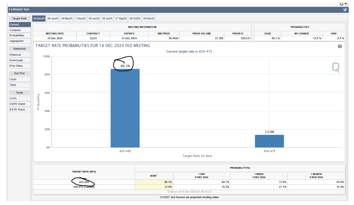354x205 pixels.
Task: Go to the 7 May25 meeting tab
Action: click(x=80, y=18)
